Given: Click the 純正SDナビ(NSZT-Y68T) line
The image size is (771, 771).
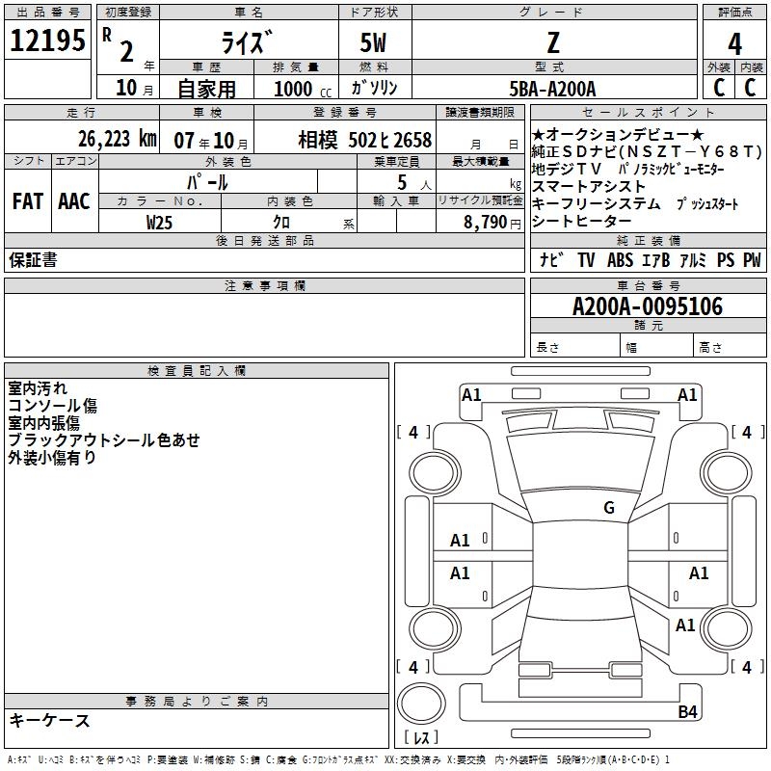Looking at the screenshot, I should tap(647, 152).
